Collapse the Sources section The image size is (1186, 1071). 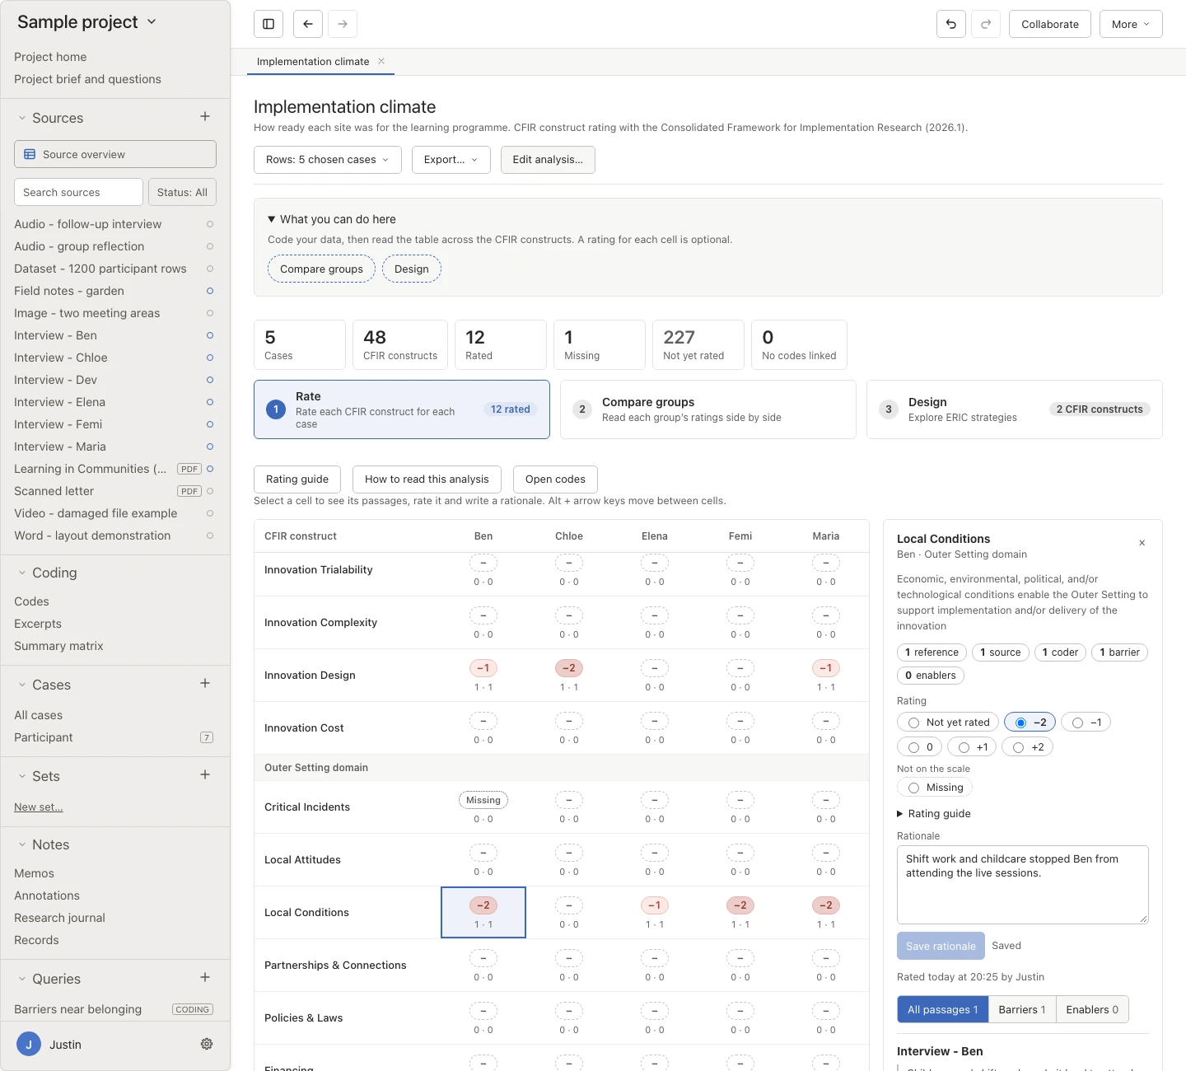22,118
